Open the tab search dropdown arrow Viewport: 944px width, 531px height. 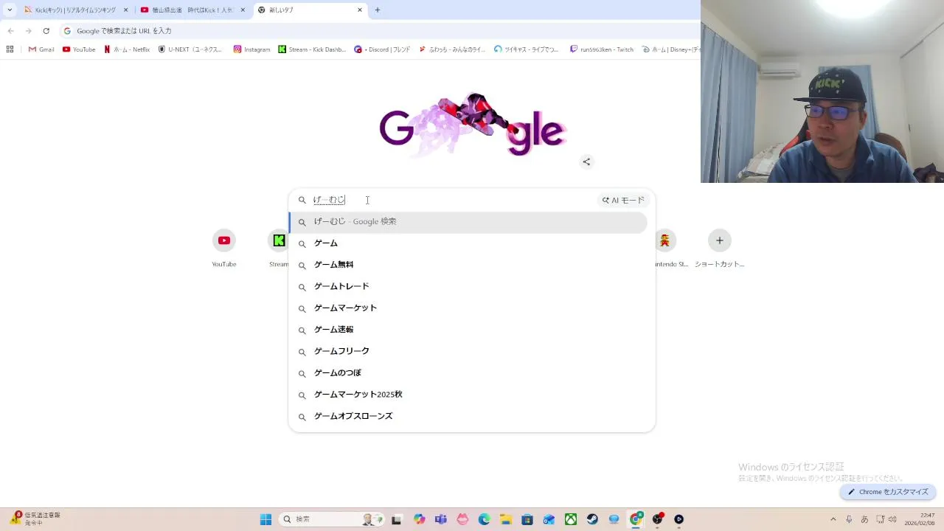coord(9,10)
